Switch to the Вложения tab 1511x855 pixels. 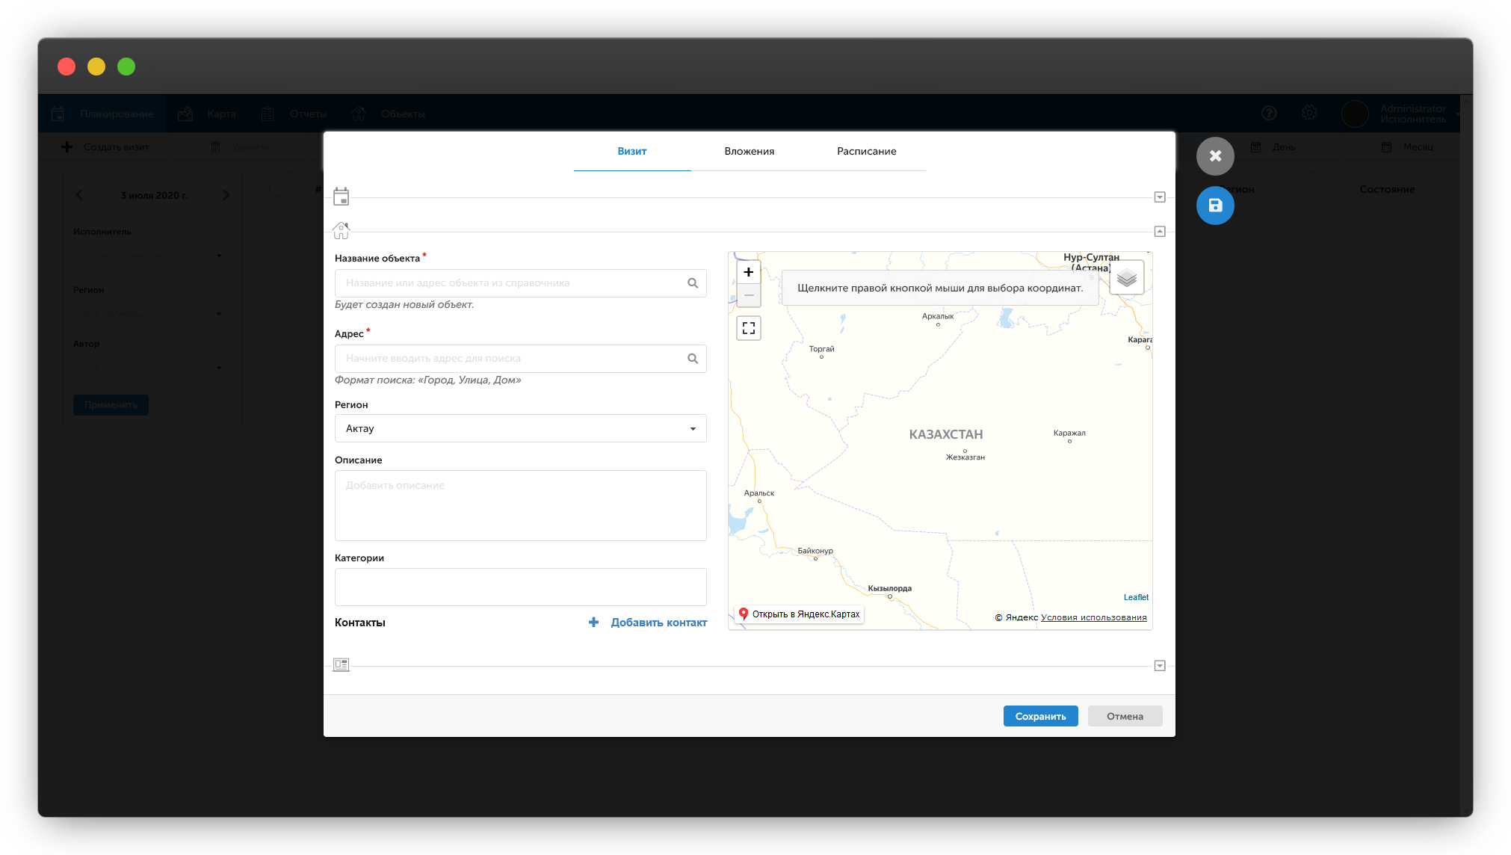[x=749, y=151]
